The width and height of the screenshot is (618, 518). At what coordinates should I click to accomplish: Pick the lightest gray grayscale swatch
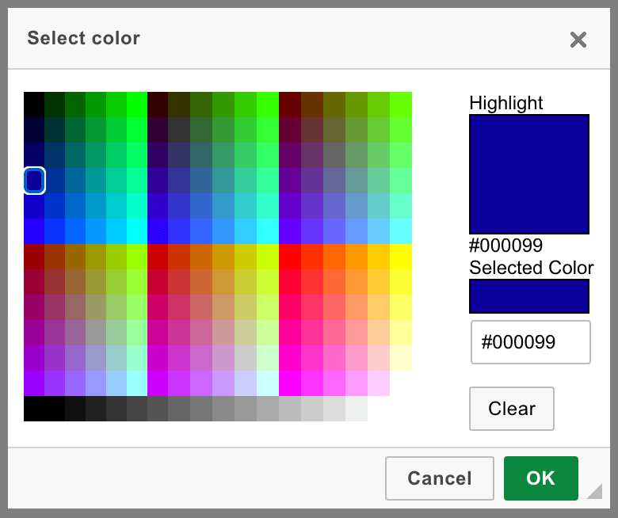click(357, 409)
